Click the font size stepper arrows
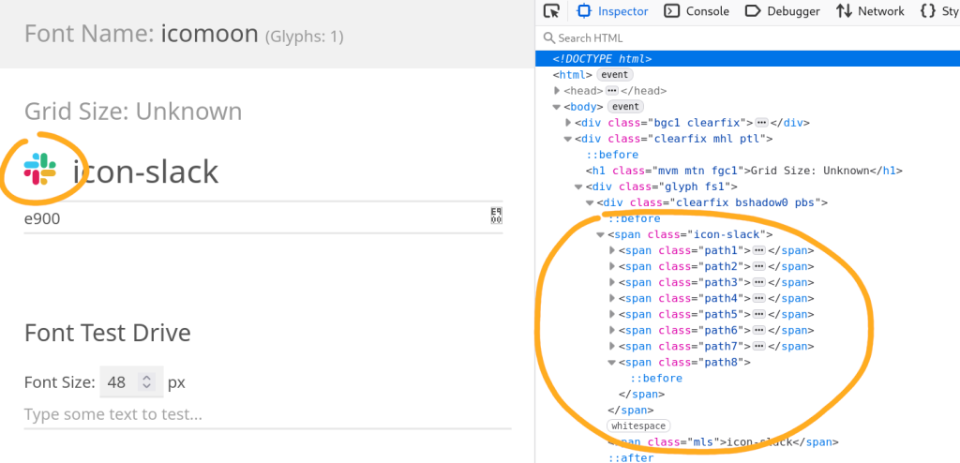This screenshot has width=960, height=463. tap(145, 382)
